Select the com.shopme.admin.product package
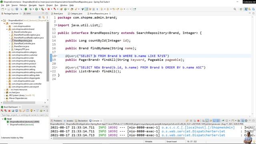Screen dimensions: 256x144 point(24,64)
